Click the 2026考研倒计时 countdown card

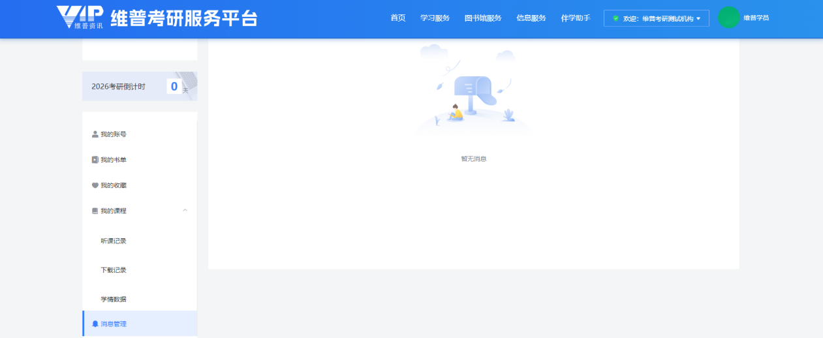tap(139, 86)
